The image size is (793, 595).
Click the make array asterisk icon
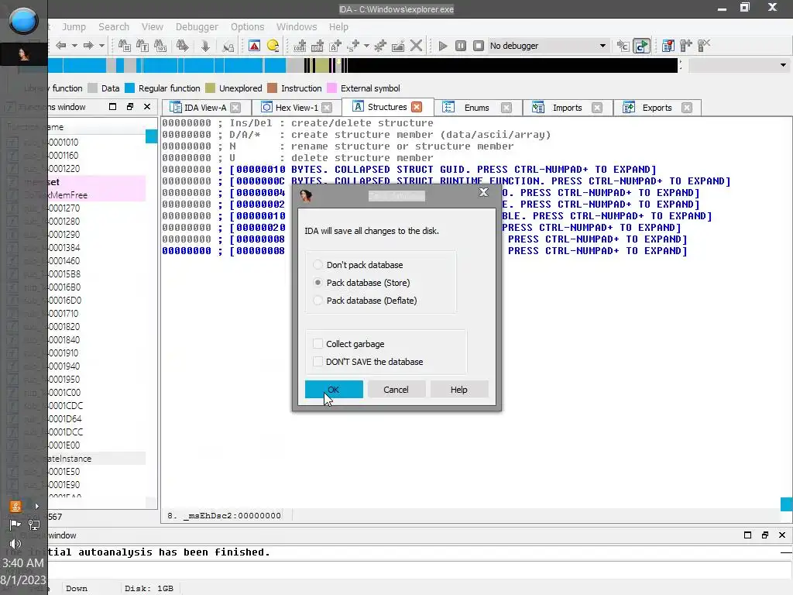tap(379, 46)
